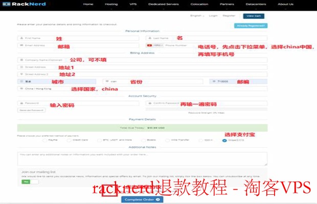The height and width of the screenshot is (204, 317).
Task: Open the China / Hong Kong country dropdown
Action: point(142,89)
